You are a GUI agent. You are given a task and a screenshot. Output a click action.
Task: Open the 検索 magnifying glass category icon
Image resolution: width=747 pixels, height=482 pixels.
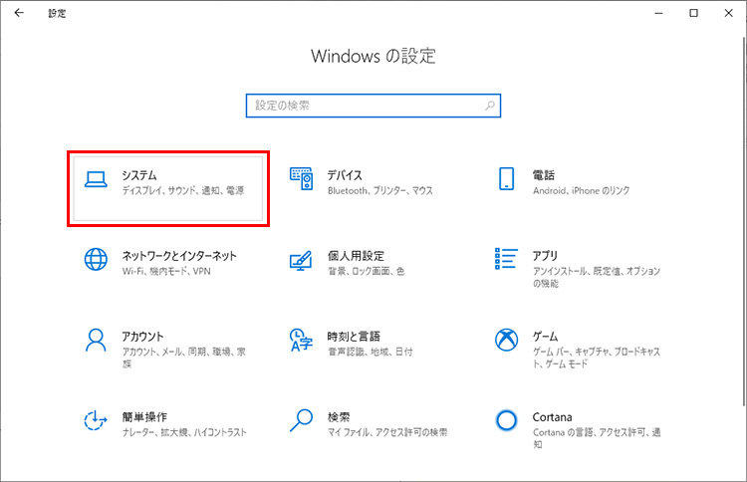301,420
